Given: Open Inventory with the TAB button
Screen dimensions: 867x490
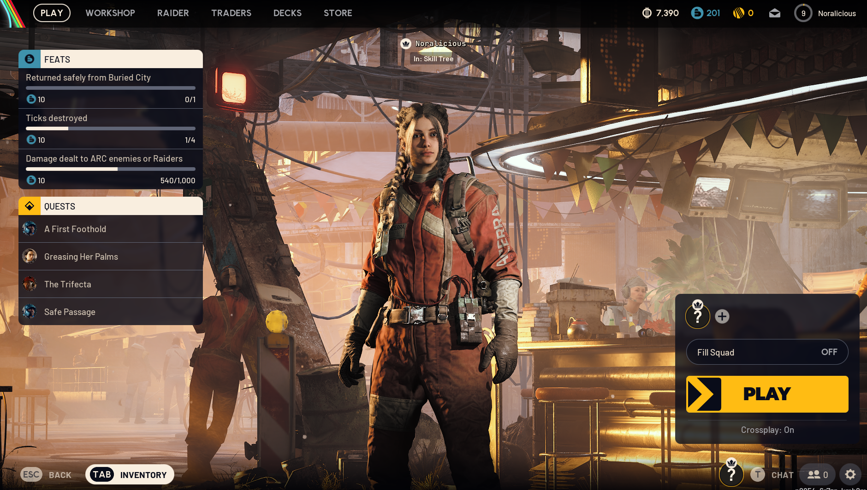Looking at the screenshot, I should click(130, 474).
